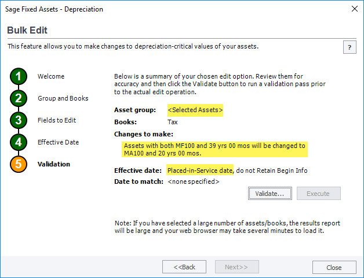Click the Changes to make: label
The image size is (364, 278).
pos(144,134)
